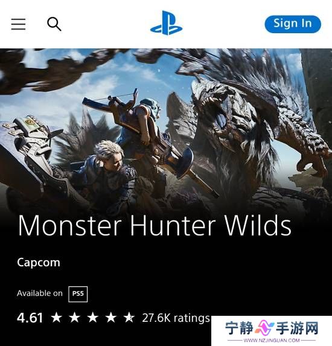Viewport: 332px width, 346px height.
Task: Select the third rating star
Action: tap(92, 318)
